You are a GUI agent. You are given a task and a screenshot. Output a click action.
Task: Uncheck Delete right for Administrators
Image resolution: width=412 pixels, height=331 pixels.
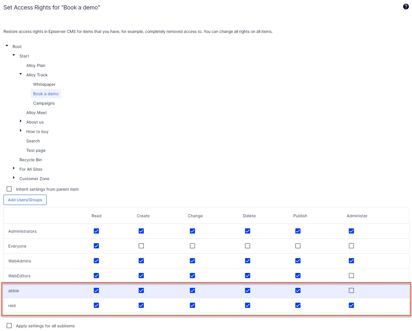[x=248, y=231]
